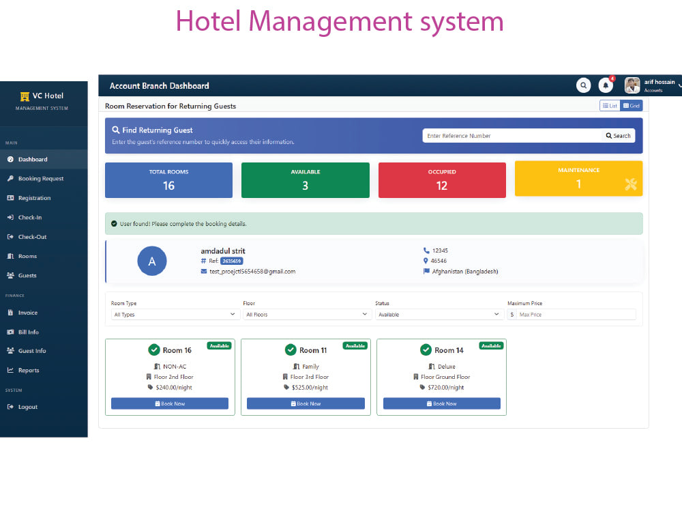Click $240.00/night price text

[x=174, y=388]
